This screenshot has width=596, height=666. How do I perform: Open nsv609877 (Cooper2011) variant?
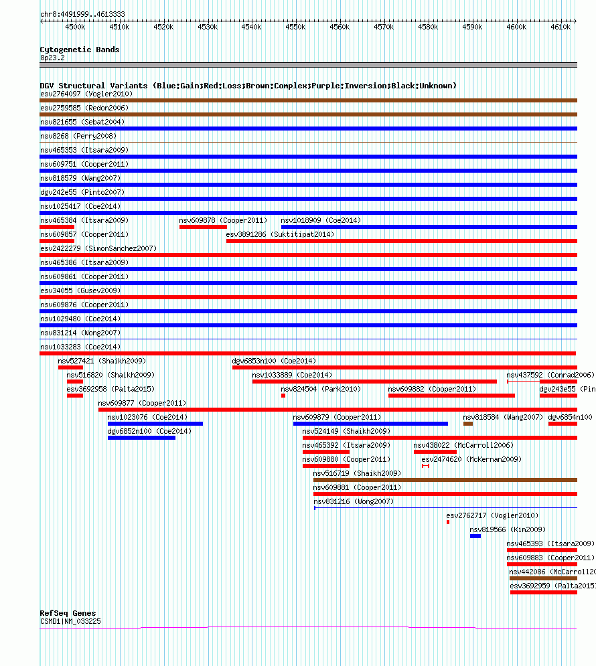[142, 403]
